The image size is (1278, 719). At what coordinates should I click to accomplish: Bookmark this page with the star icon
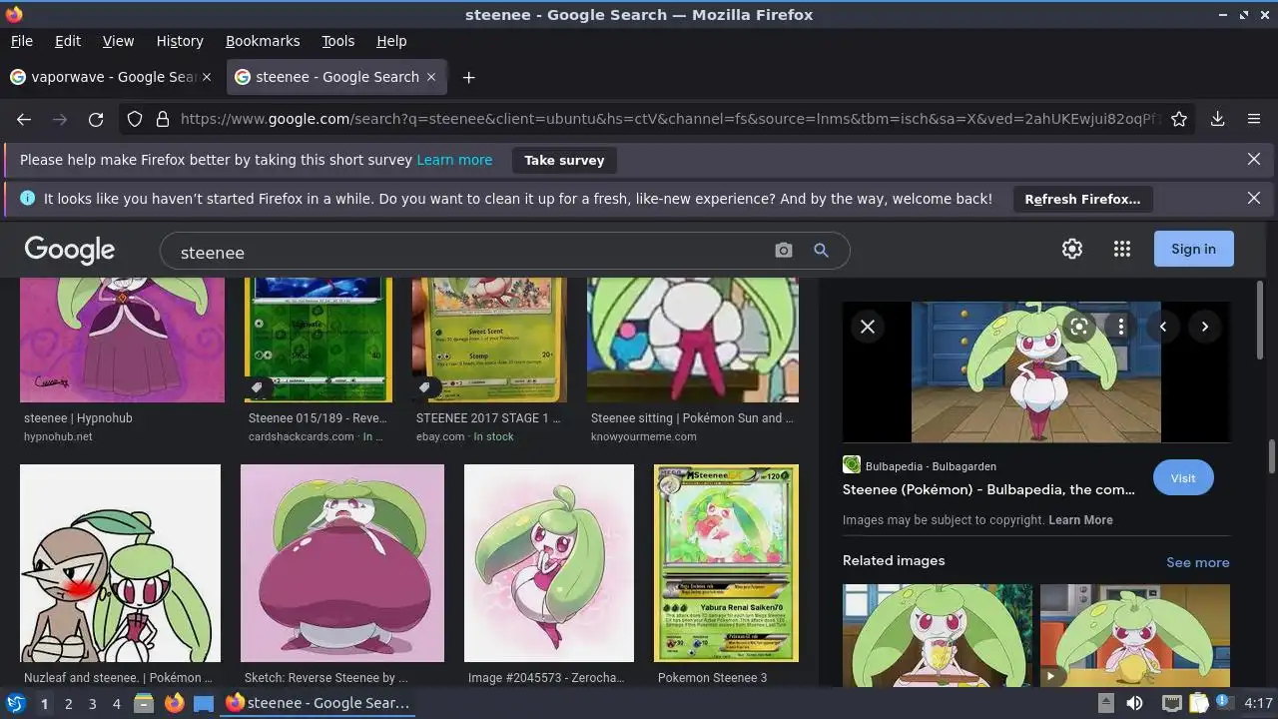pyautogui.click(x=1179, y=119)
